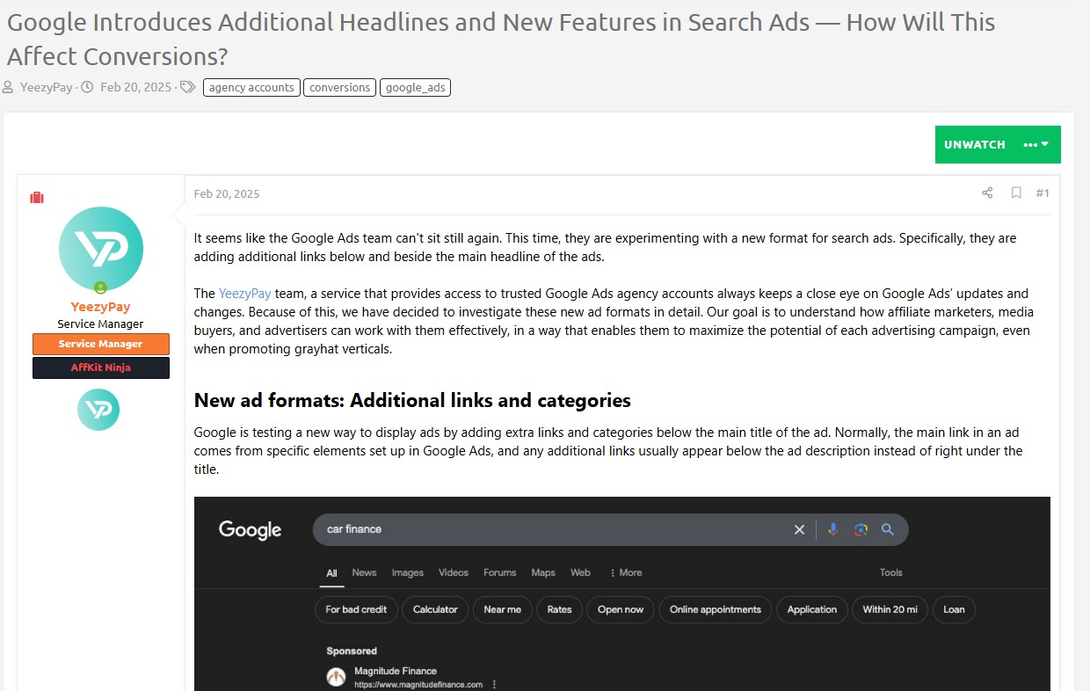Click the Unwatch button

(x=974, y=144)
